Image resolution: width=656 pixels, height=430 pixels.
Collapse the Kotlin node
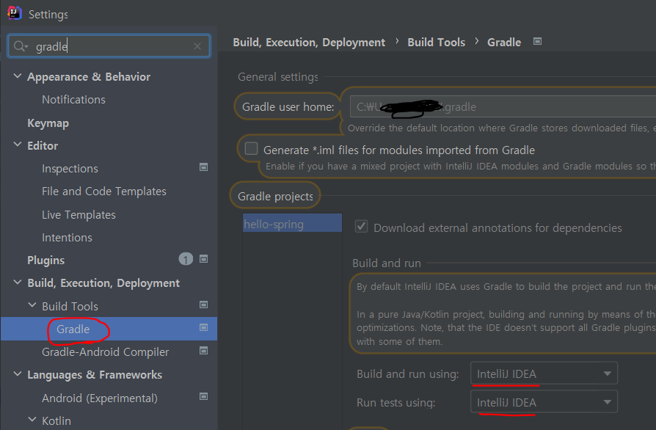[32, 420]
